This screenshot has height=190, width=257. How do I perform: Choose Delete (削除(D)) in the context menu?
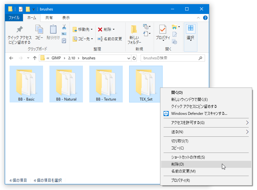pyautogui.click(x=206, y=164)
